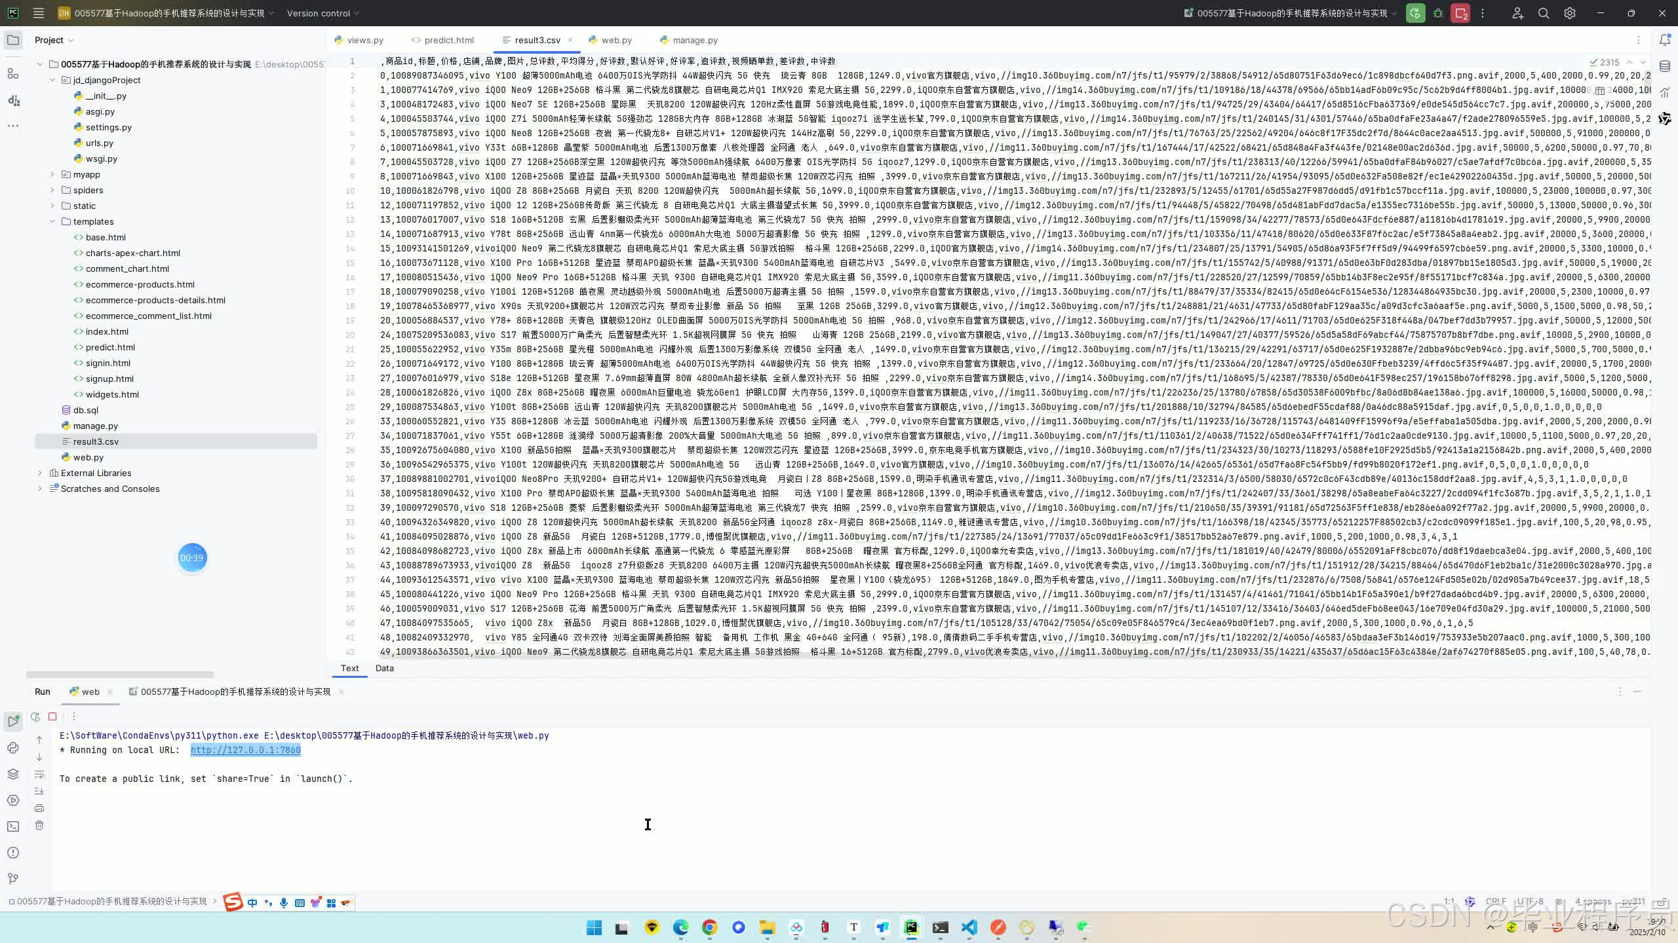Image resolution: width=1678 pixels, height=943 pixels.
Task: Open settings.py in project tree
Action: point(108,127)
